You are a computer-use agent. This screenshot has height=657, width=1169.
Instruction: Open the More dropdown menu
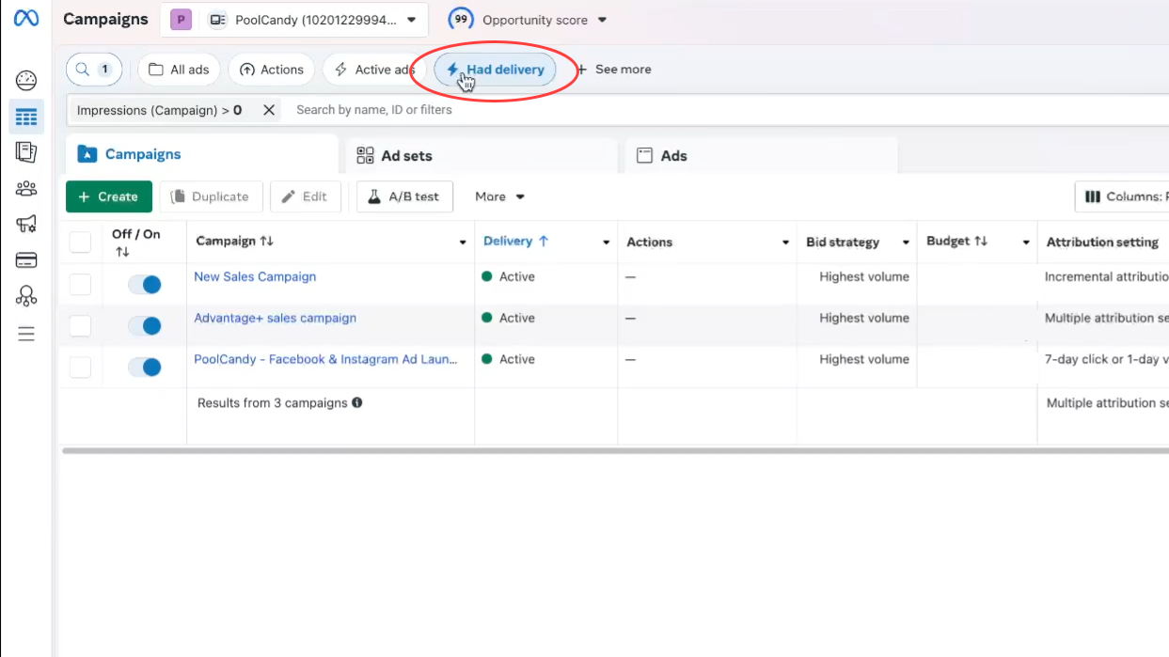pyautogui.click(x=499, y=196)
